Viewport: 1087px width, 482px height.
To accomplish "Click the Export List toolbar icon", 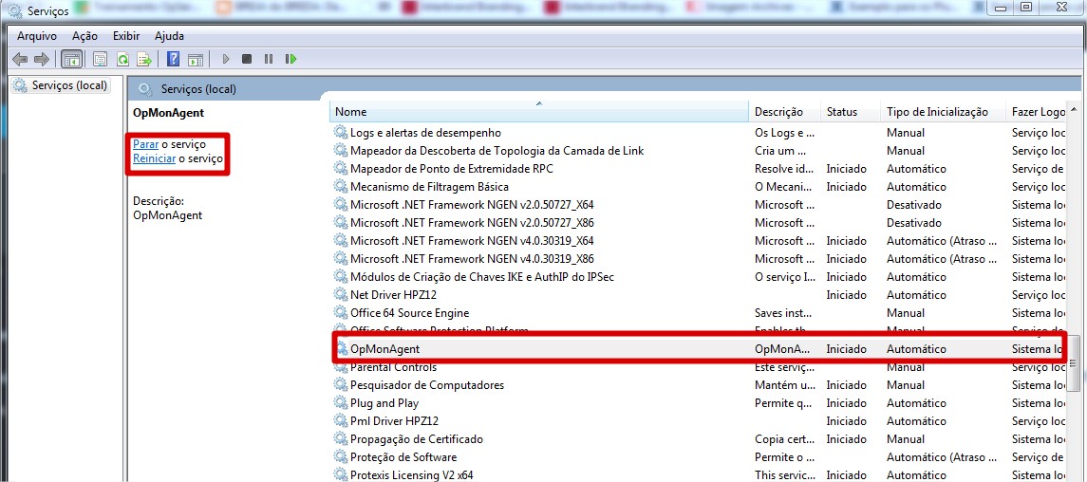I will [x=144, y=59].
